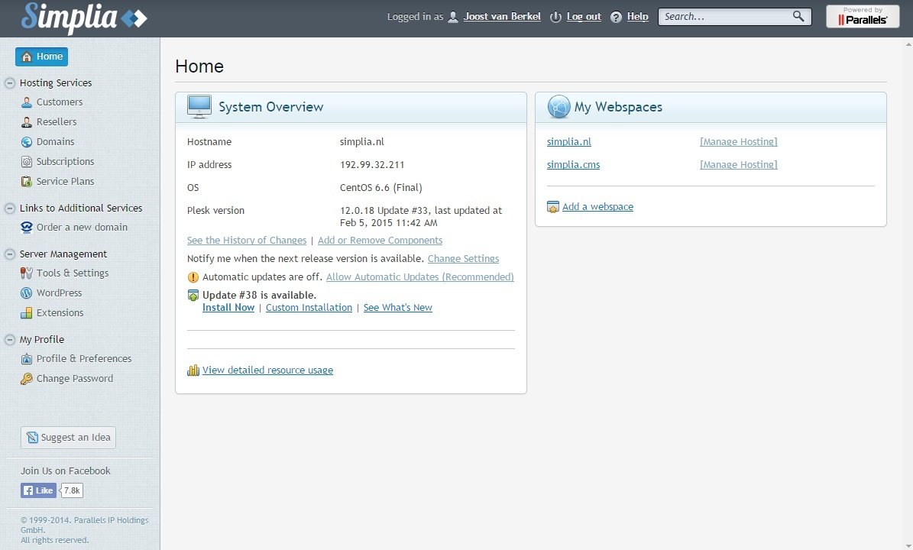Click the Domains globe icon
The image size is (913, 550).
[x=26, y=142]
